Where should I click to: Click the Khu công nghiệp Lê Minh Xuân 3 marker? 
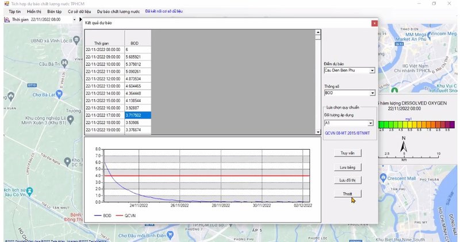tap(70, 119)
